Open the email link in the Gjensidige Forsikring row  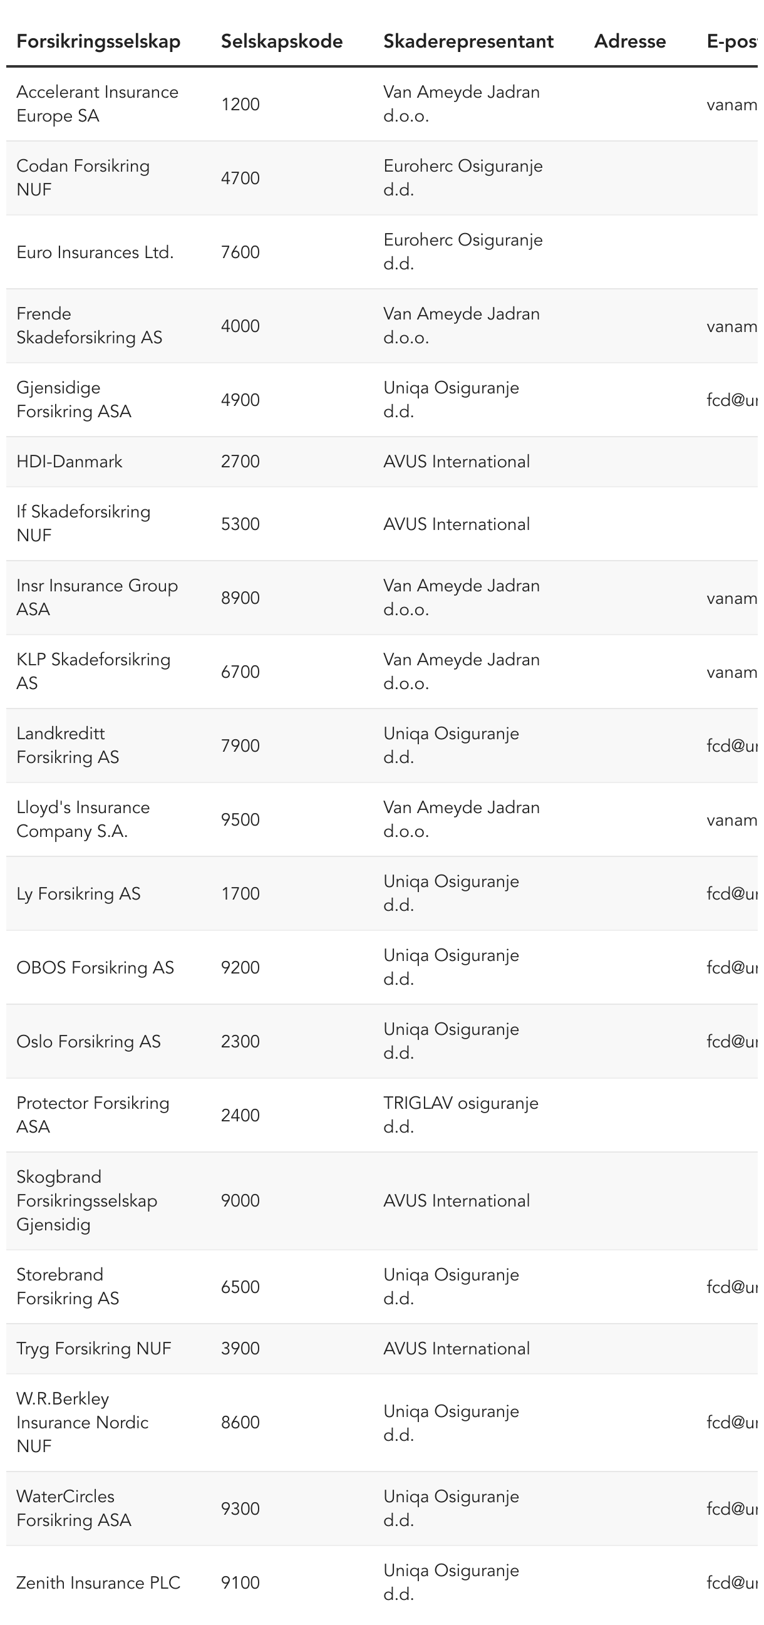click(x=732, y=400)
